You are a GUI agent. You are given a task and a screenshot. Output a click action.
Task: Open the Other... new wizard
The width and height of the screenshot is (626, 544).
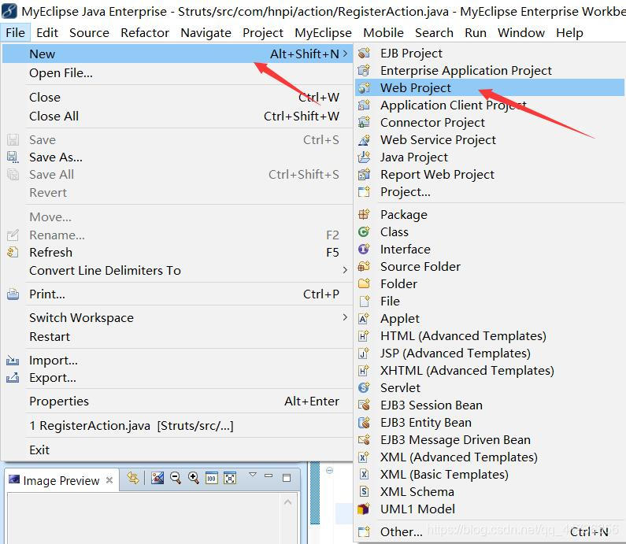tap(489, 532)
